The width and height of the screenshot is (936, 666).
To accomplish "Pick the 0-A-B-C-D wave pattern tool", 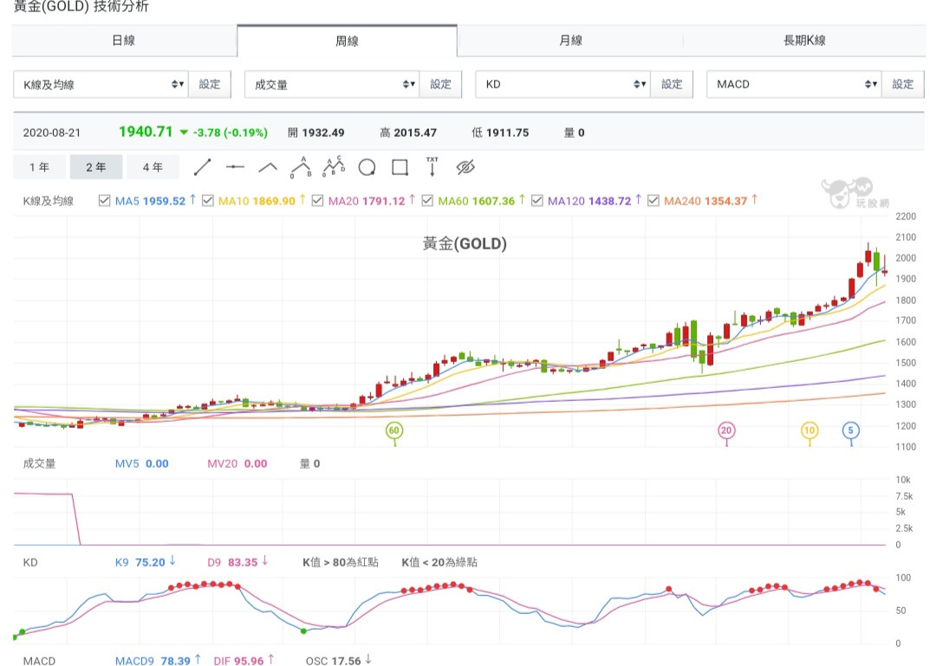I will point(334,166).
